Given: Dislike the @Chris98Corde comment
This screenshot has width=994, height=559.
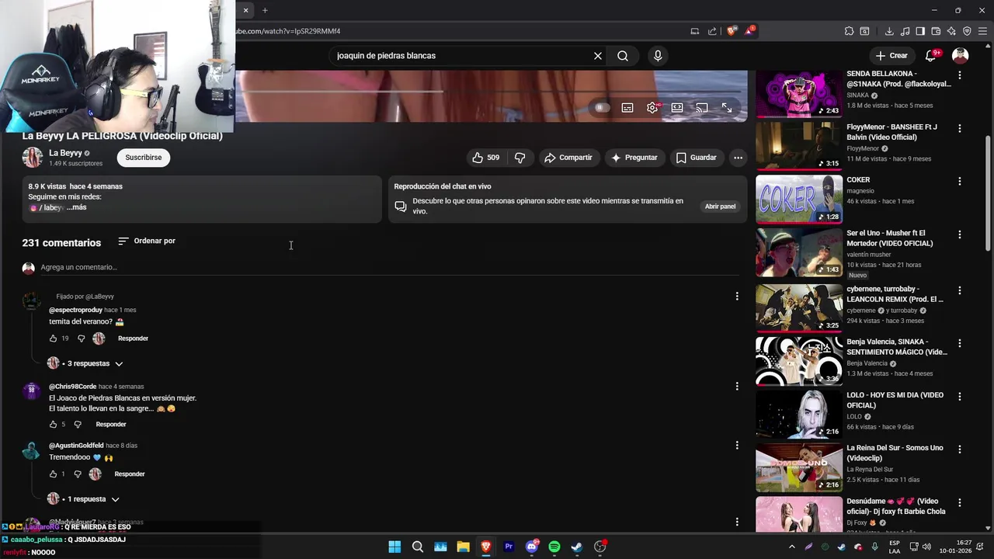Looking at the screenshot, I should click(x=77, y=425).
